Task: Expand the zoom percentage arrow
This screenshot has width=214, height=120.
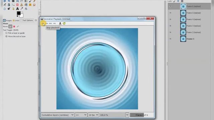Action: click(x=127, y=115)
